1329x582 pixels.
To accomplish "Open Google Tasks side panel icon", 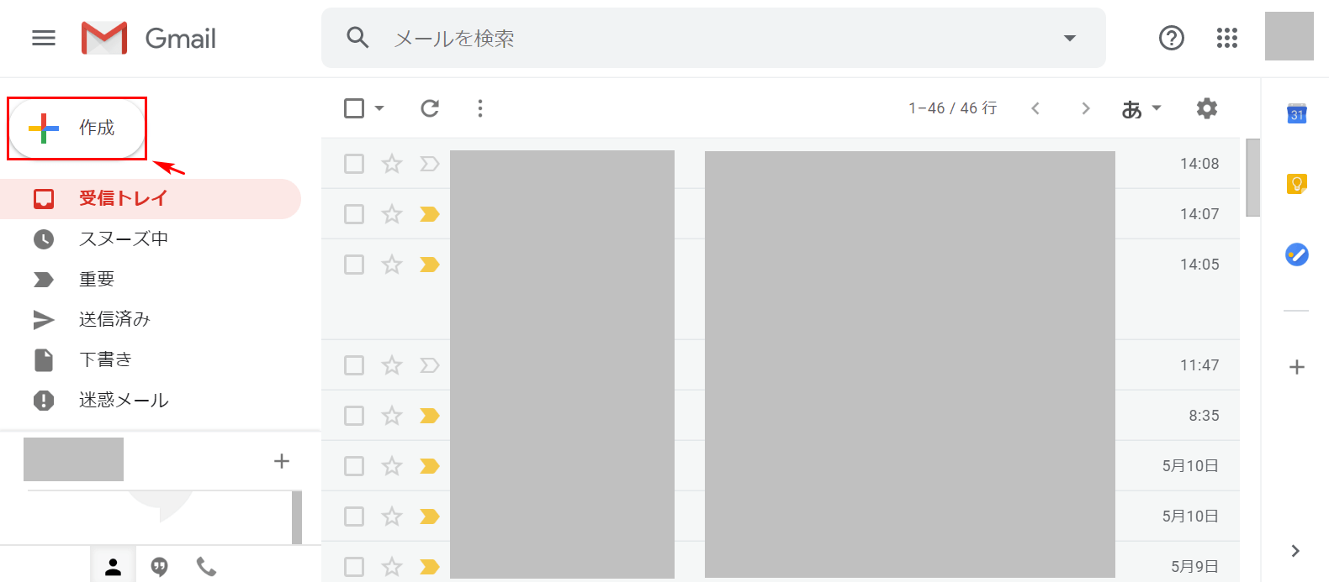I will (x=1296, y=254).
